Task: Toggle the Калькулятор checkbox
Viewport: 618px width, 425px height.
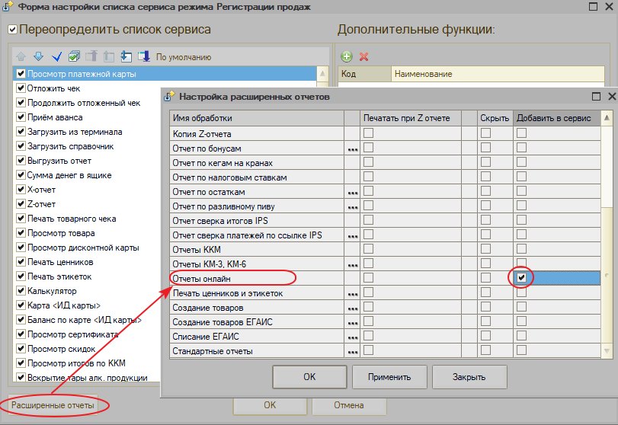Action: pos(21,291)
